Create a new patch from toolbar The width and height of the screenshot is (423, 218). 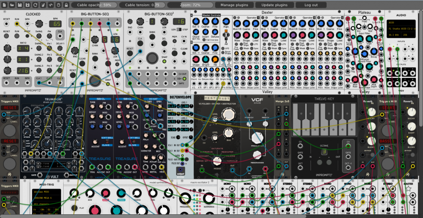pyautogui.click(x=4, y=5)
